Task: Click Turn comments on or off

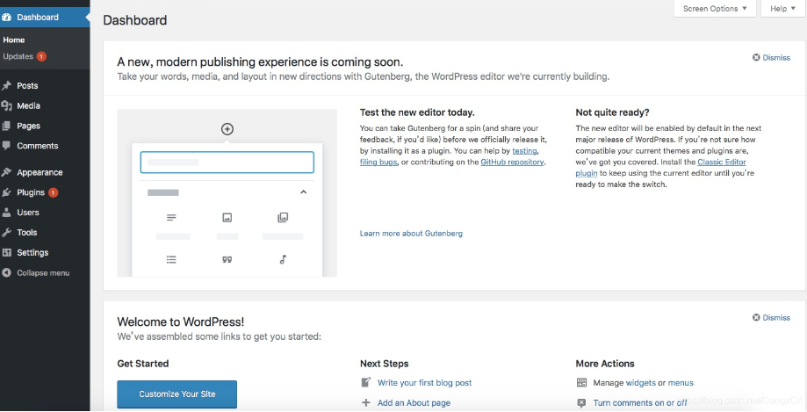Action: pyautogui.click(x=640, y=402)
